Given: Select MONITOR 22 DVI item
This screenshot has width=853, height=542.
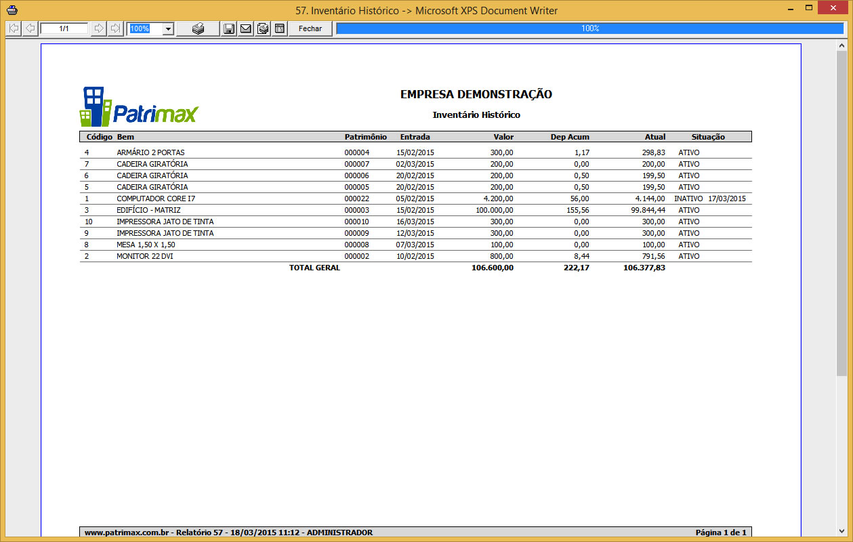Looking at the screenshot, I should [x=145, y=256].
